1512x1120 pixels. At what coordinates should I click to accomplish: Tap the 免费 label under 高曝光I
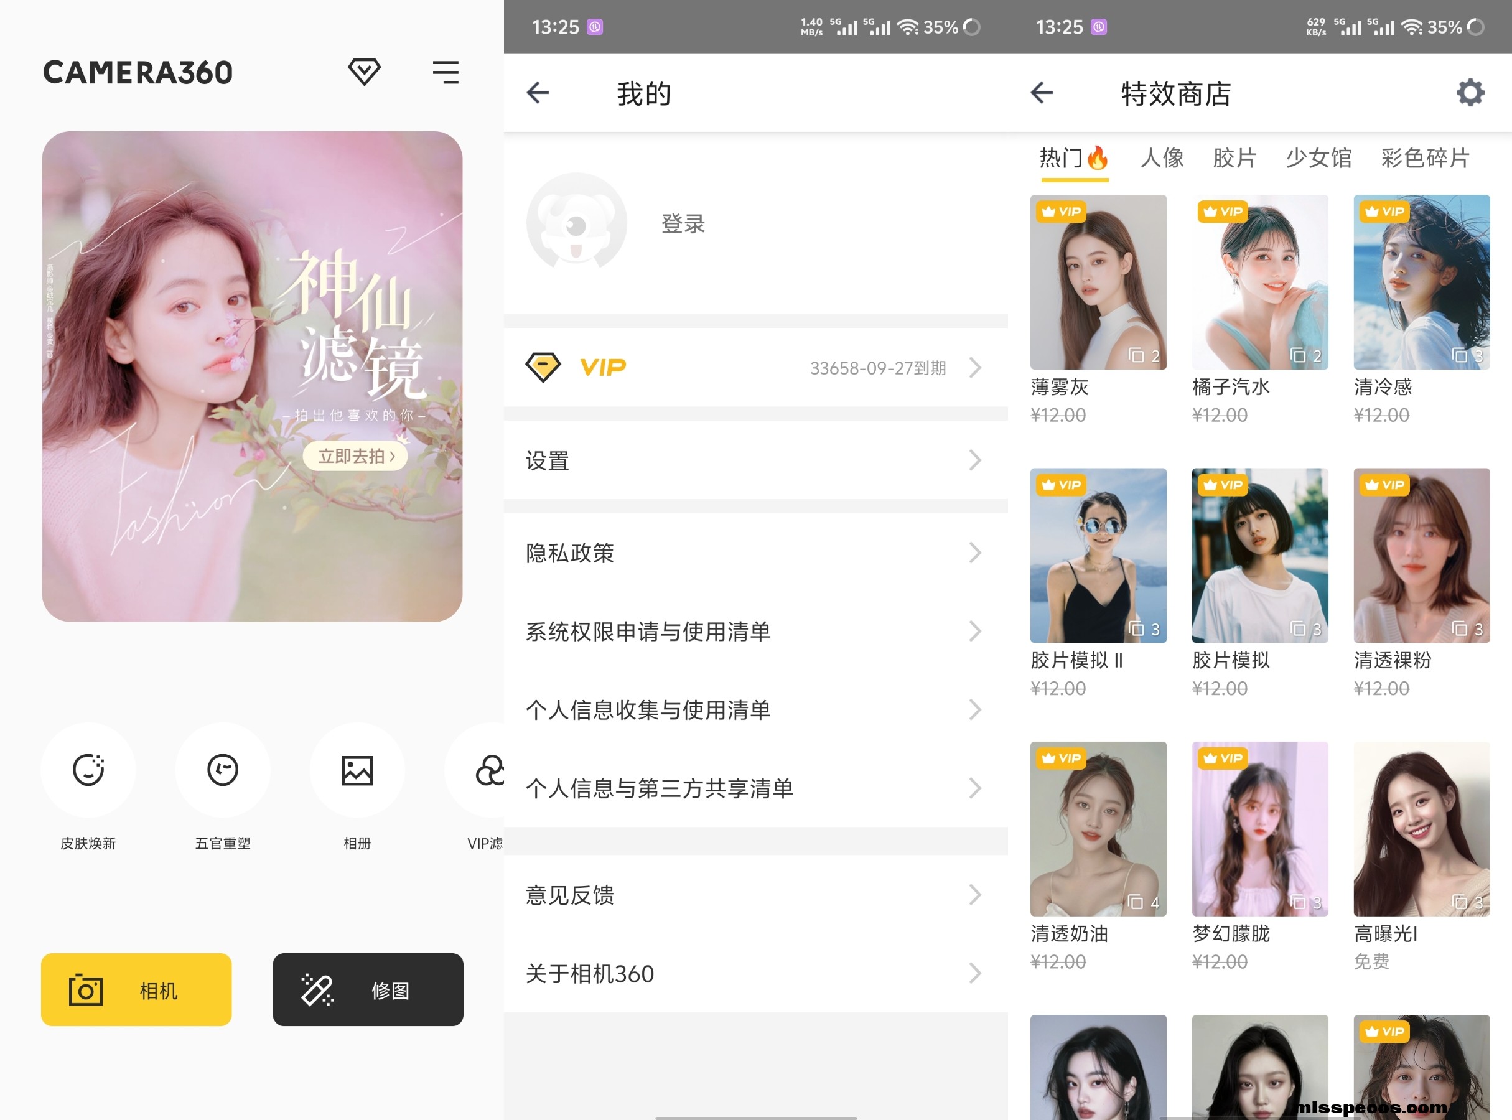point(1371,961)
